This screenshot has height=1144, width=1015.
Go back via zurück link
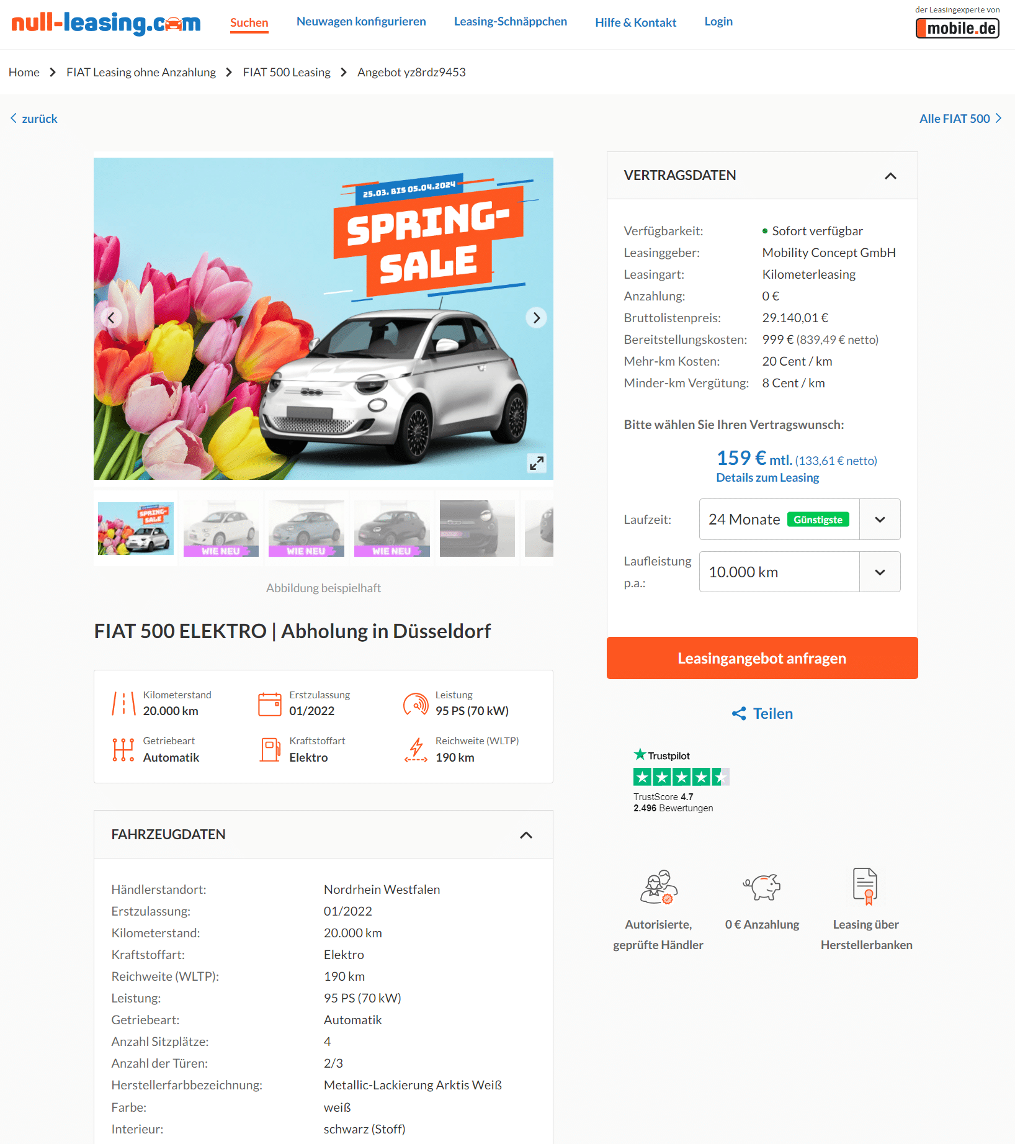34,119
